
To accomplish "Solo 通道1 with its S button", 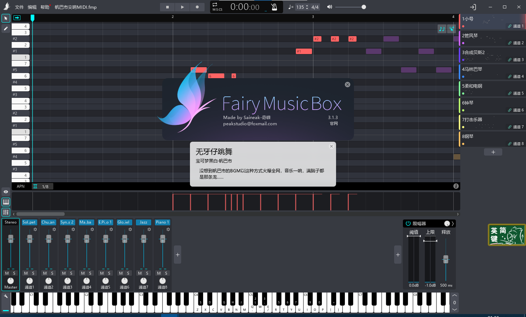I will (x=33, y=273).
